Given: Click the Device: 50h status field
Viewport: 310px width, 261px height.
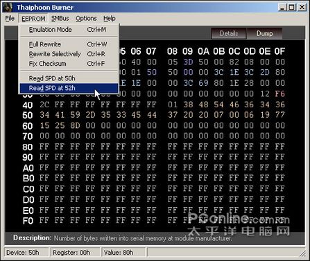Looking at the screenshot, I should click(x=26, y=253).
